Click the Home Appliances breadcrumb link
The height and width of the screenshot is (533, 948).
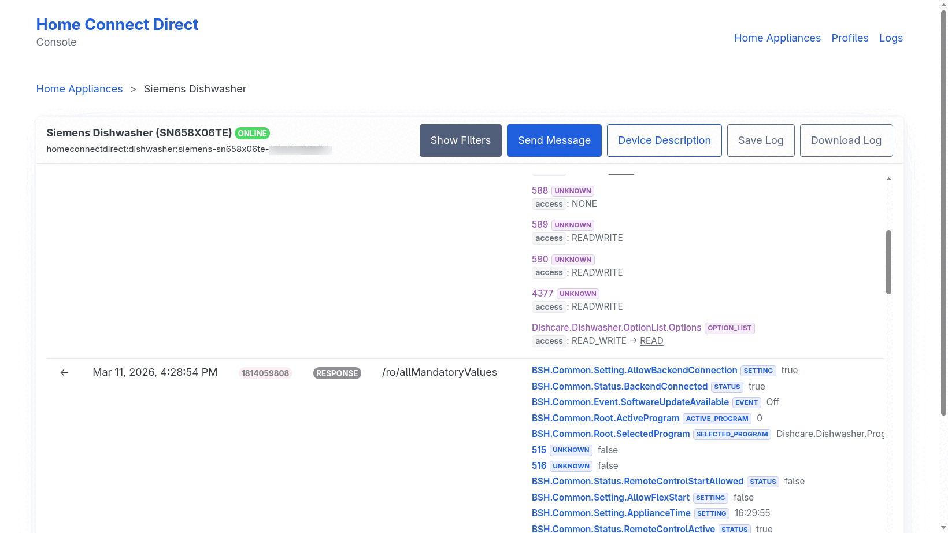(80, 89)
